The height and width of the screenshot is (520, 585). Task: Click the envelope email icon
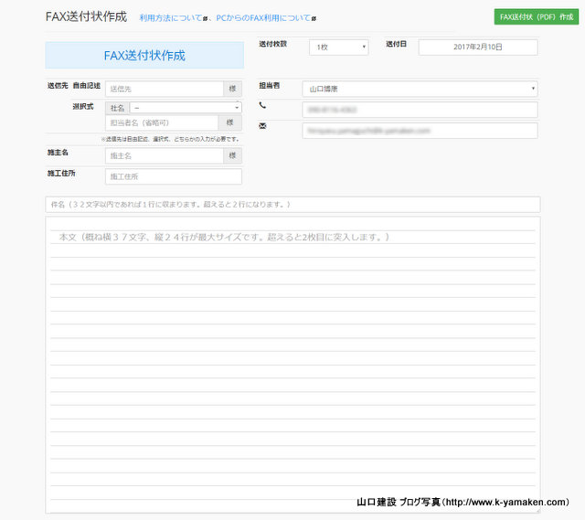[x=262, y=126]
